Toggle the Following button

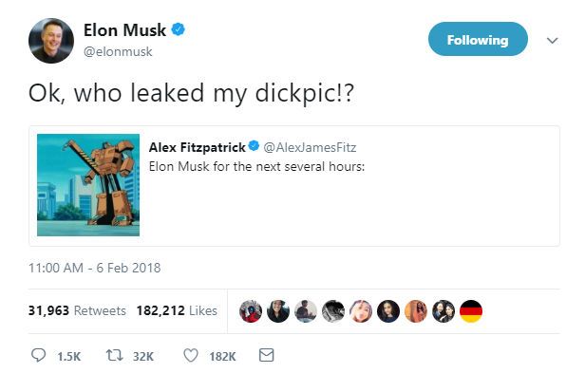(477, 40)
